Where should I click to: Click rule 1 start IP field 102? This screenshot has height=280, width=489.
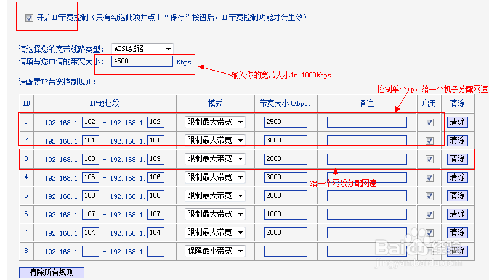click(x=91, y=122)
